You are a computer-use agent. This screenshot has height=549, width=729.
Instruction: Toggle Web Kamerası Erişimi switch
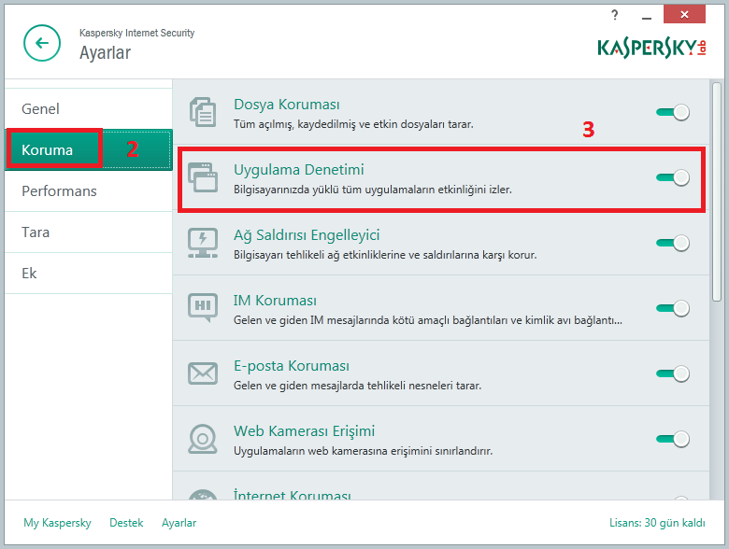673,439
